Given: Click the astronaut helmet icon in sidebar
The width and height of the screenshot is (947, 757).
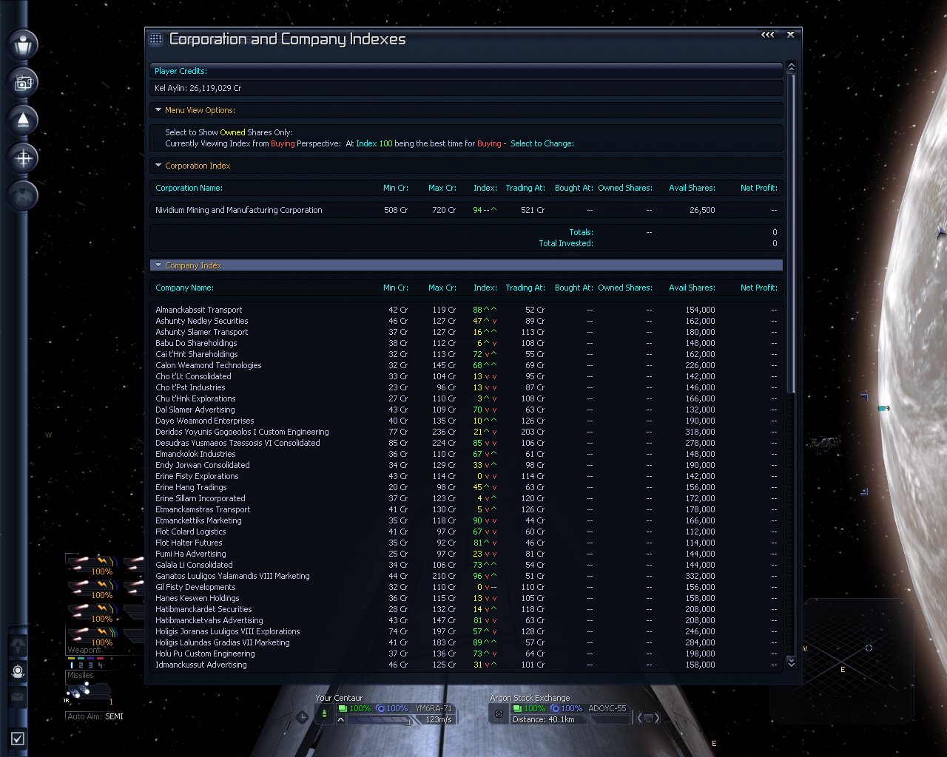Looking at the screenshot, I should (x=18, y=671).
